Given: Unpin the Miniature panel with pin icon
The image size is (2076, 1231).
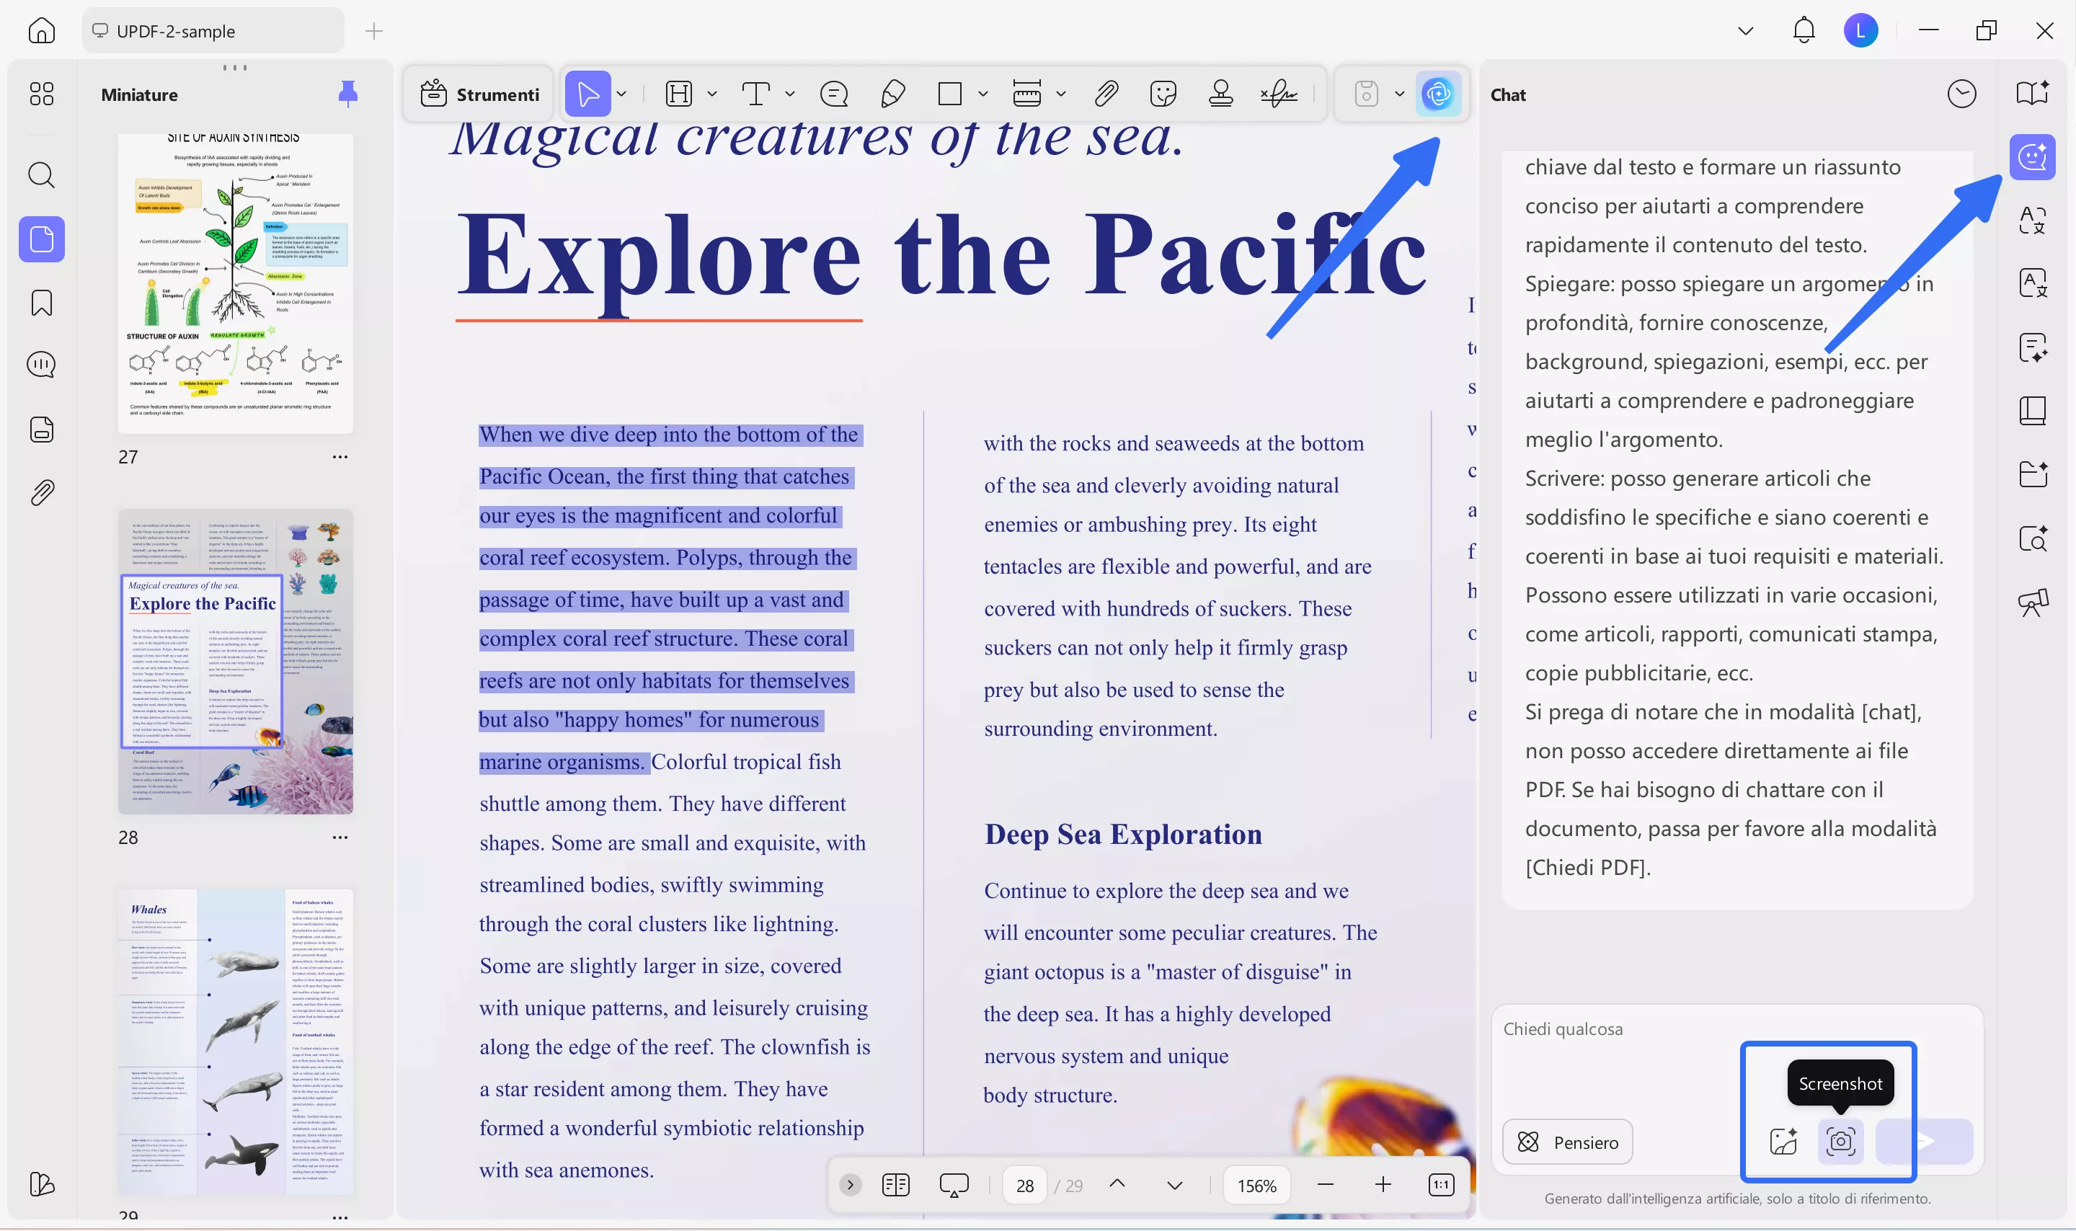Looking at the screenshot, I should 347,94.
